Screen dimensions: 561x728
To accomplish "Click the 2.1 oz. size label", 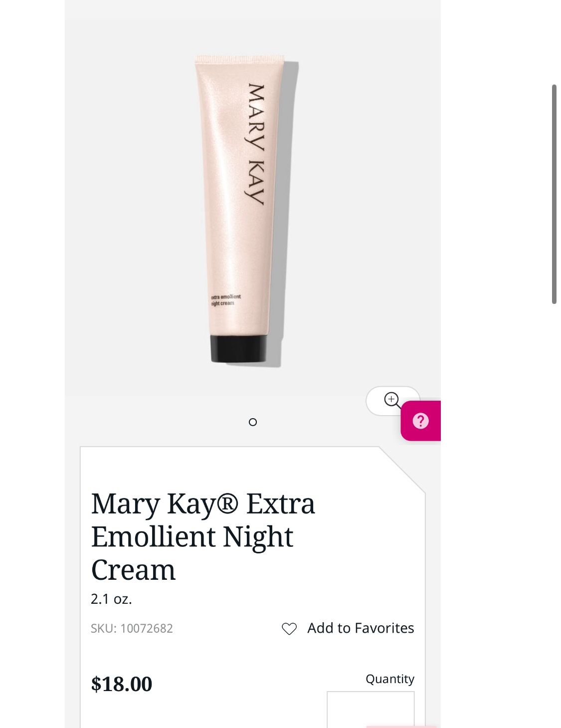I will 111,599.
